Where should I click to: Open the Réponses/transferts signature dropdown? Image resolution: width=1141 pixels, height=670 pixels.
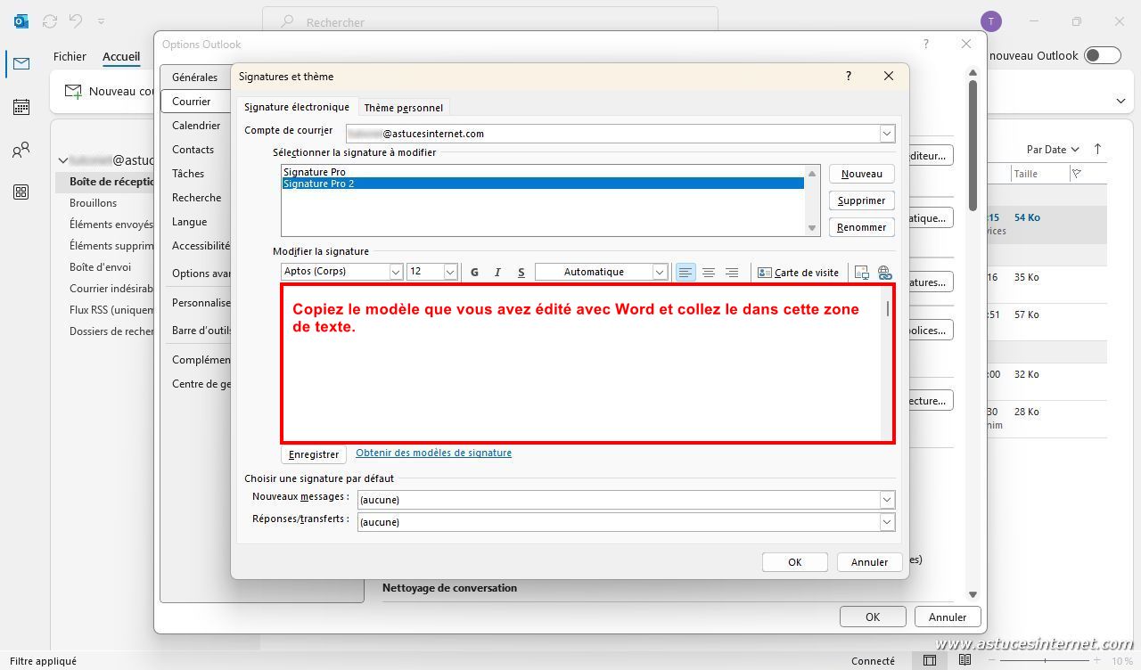coord(887,522)
